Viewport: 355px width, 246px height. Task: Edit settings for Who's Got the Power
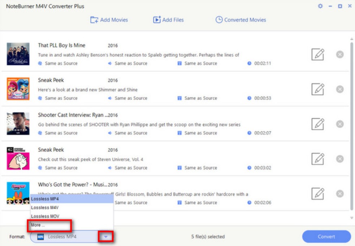[x=318, y=194]
